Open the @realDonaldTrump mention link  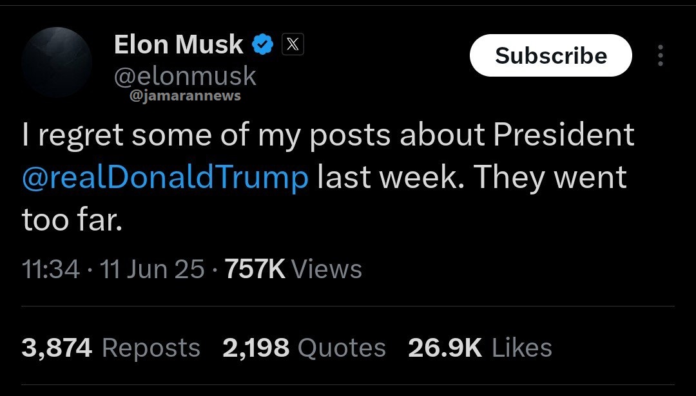point(165,178)
